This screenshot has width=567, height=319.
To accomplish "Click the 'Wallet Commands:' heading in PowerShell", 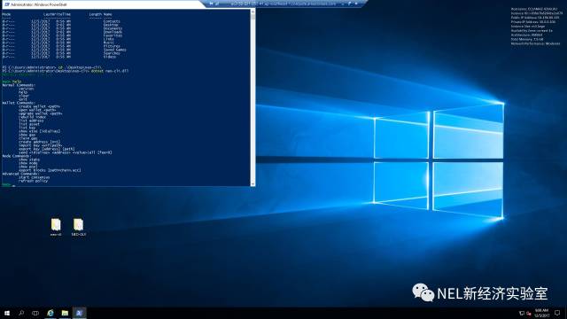I will (18, 103).
